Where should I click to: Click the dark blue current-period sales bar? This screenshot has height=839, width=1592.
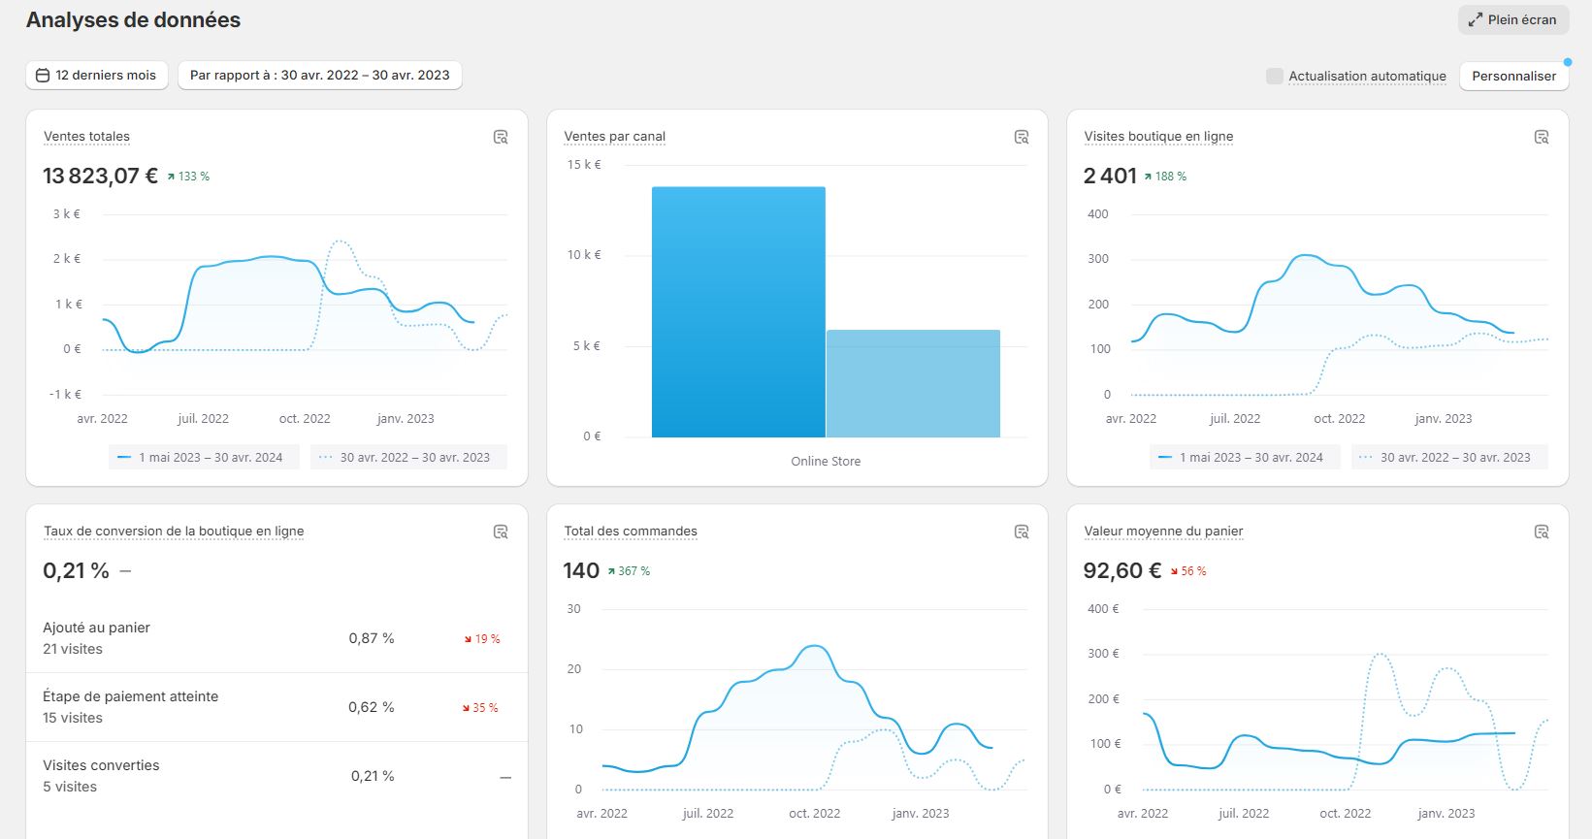pyautogui.click(x=738, y=312)
